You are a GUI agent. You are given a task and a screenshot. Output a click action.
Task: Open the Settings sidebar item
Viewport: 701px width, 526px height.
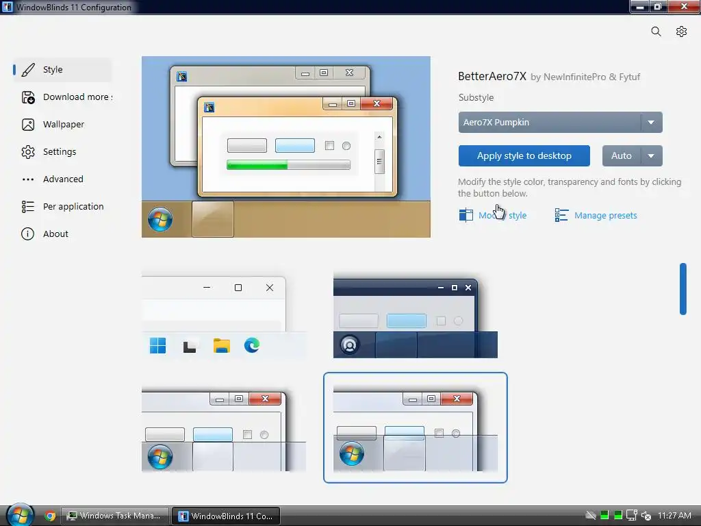click(x=62, y=151)
